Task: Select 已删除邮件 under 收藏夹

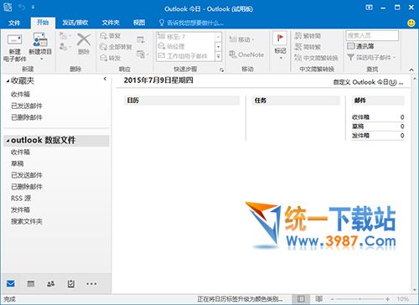Action: coord(27,117)
